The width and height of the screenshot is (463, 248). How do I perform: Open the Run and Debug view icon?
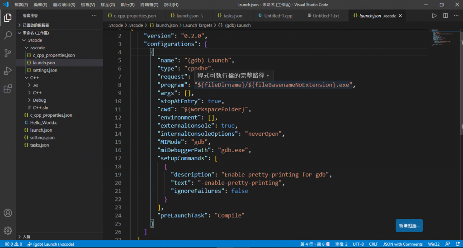[x=8, y=71]
